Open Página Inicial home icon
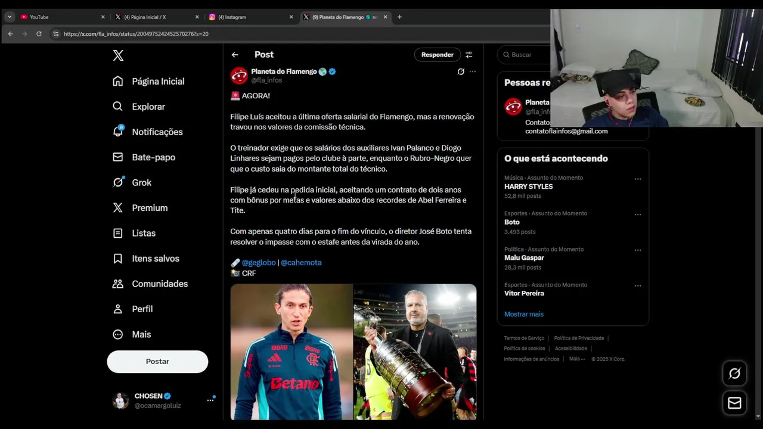The image size is (763, 429). [x=118, y=81]
